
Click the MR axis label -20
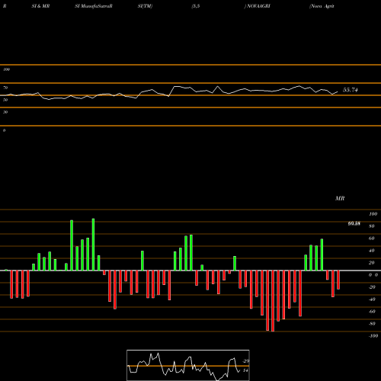point(372,287)
